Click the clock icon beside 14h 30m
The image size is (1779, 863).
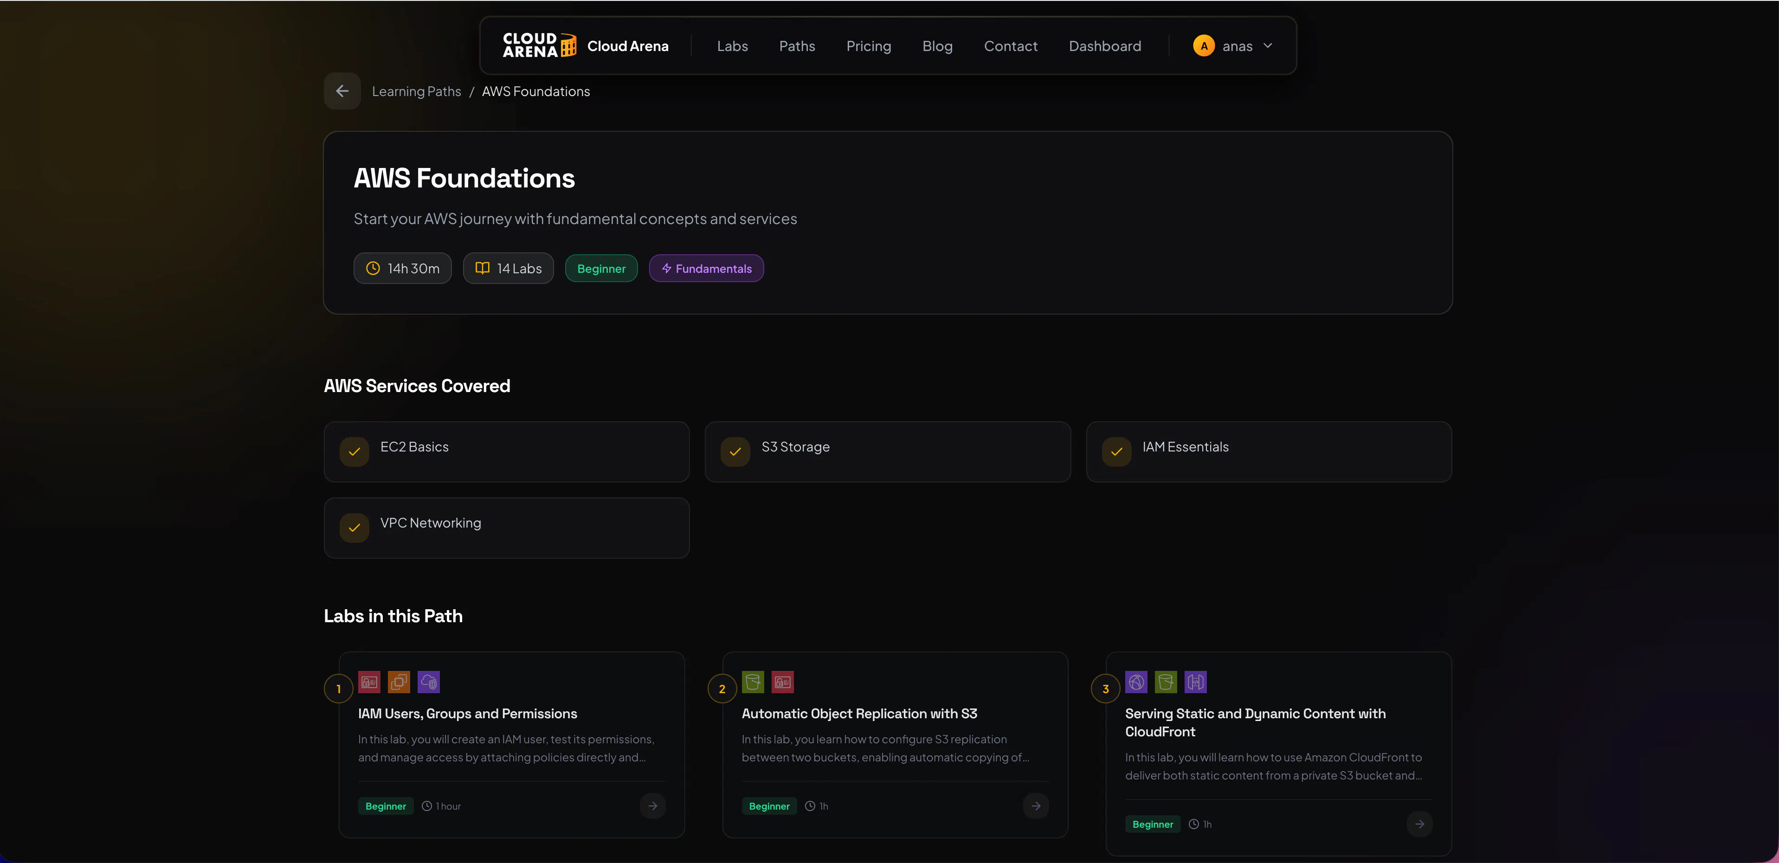click(373, 269)
